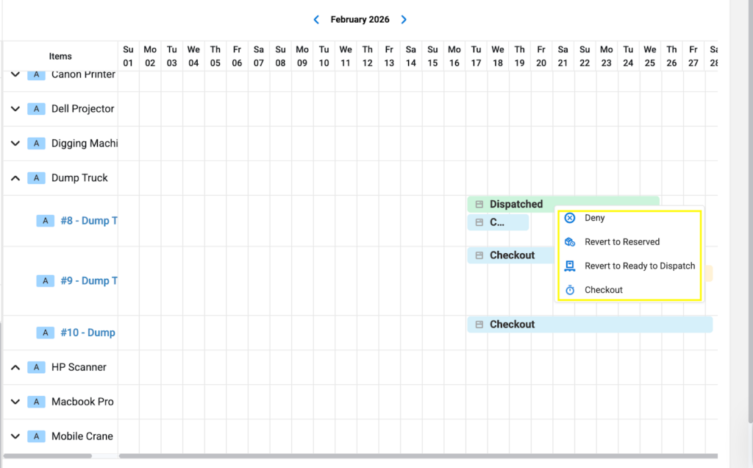Screen dimensions: 753x468
Task: Collapse the Dump Truck group
Action: pyautogui.click(x=15, y=178)
